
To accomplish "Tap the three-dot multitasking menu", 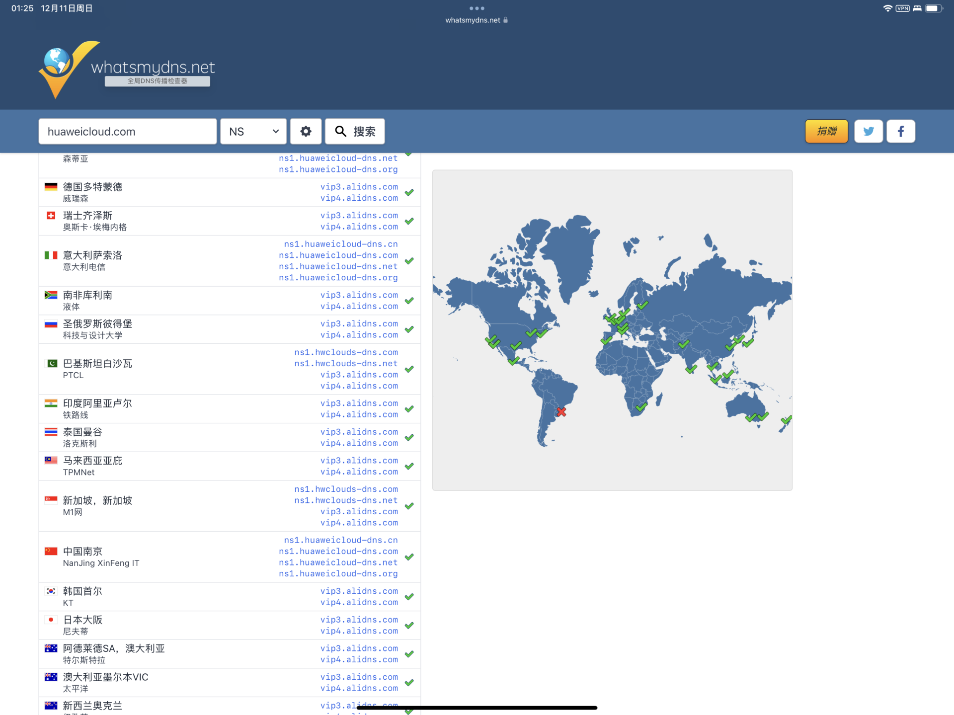I will [477, 8].
